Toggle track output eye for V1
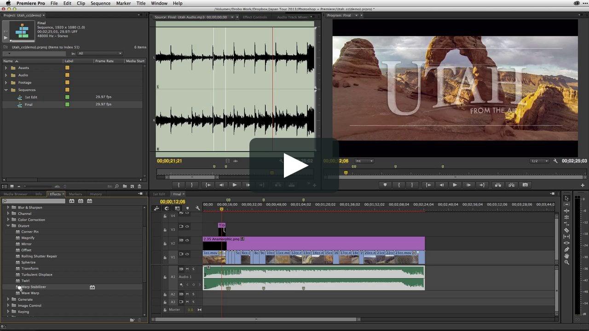Screen dimensions: 589x331 click(x=187, y=254)
